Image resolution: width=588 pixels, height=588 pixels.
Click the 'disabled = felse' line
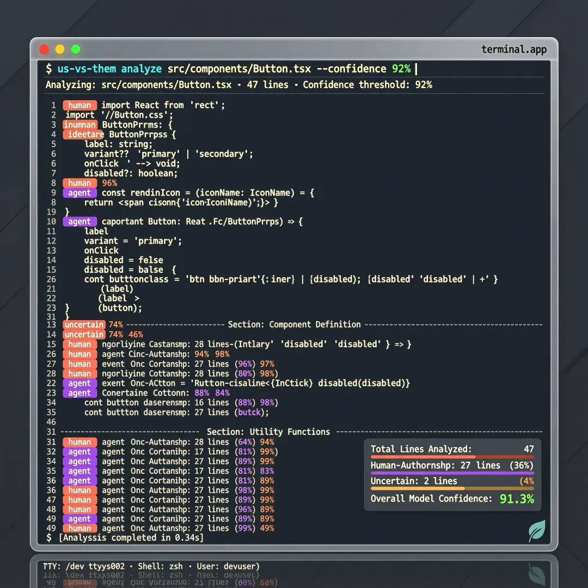coord(124,260)
